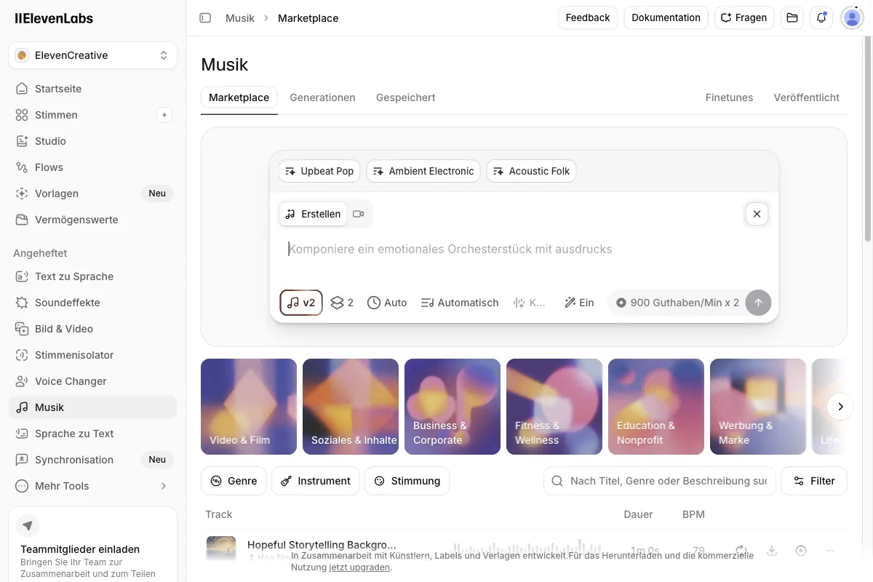
Task: Open Studio in sidebar
Action: [93, 141]
